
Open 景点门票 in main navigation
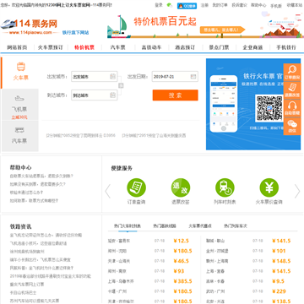pos(219,47)
